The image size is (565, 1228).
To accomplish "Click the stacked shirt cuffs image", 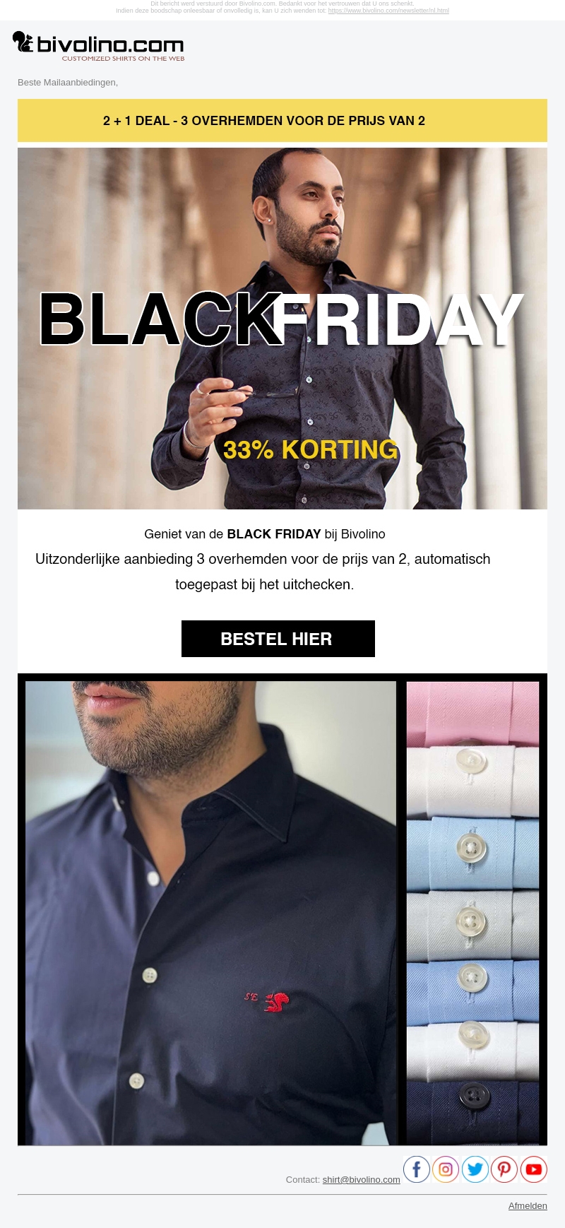I will tap(472, 913).
